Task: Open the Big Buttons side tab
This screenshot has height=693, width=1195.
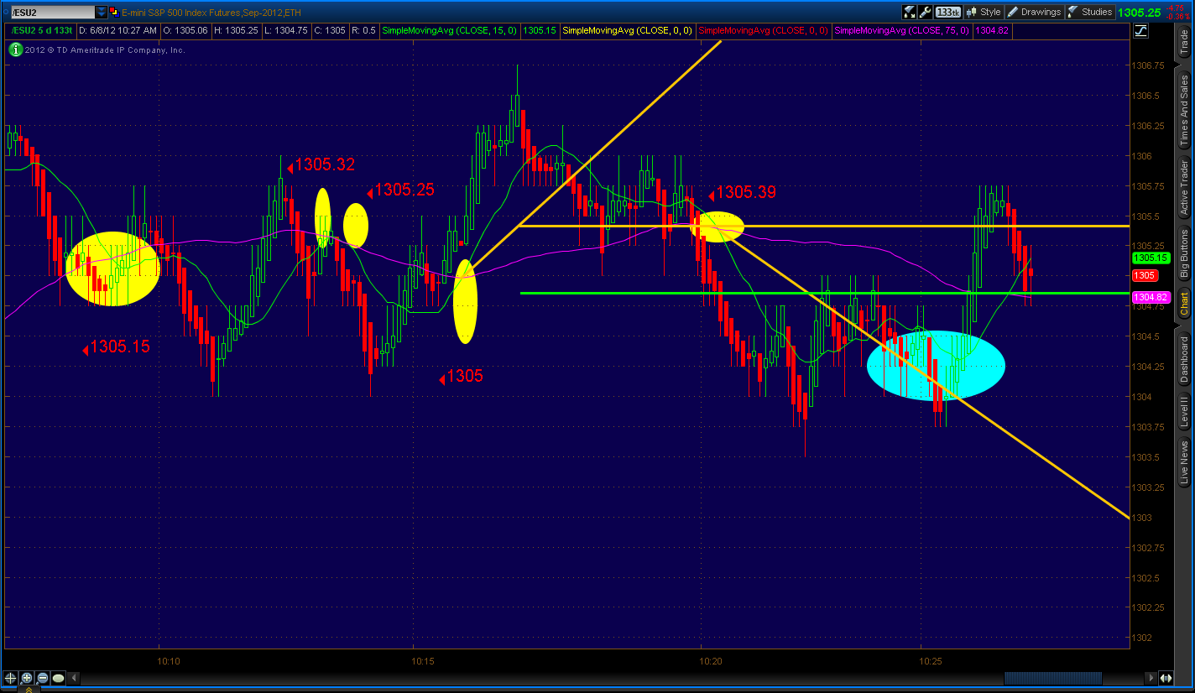Action: pyautogui.click(x=1184, y=253)
